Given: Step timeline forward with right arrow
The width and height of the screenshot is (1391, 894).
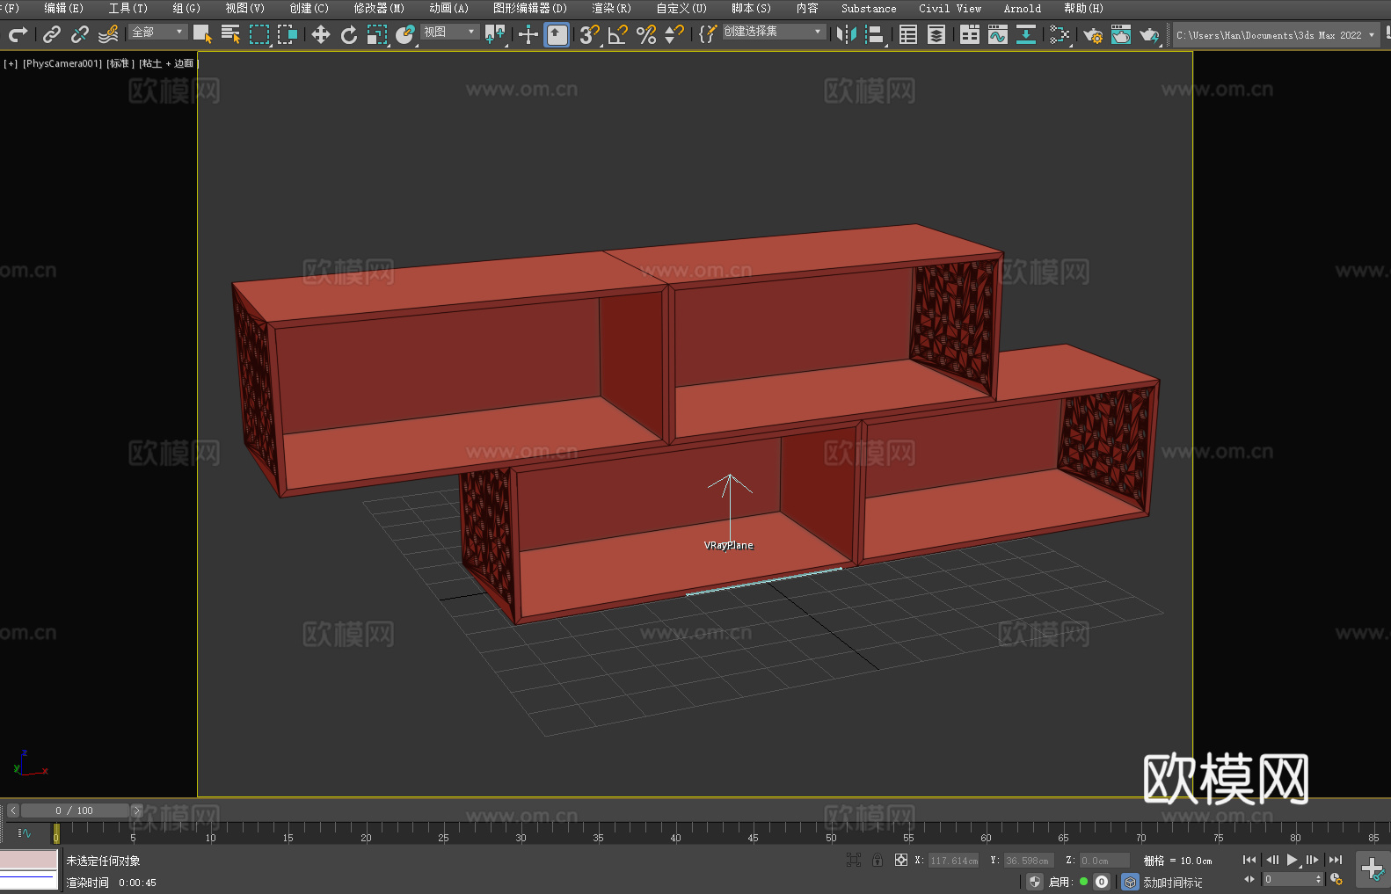Looking at the screenshot, I should click(136, 810).
